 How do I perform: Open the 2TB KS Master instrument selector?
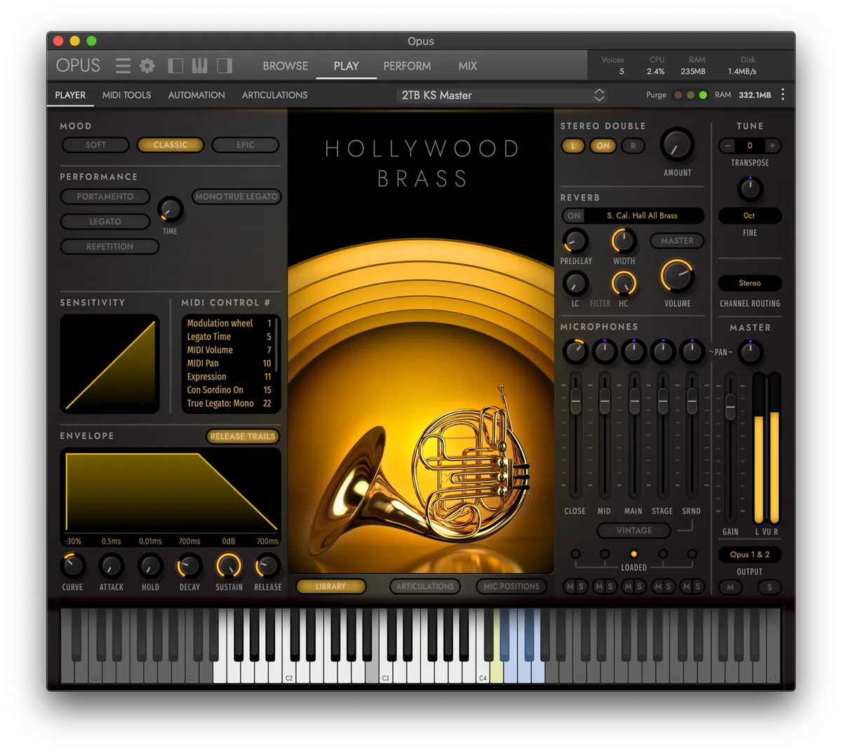pos(501,95)
